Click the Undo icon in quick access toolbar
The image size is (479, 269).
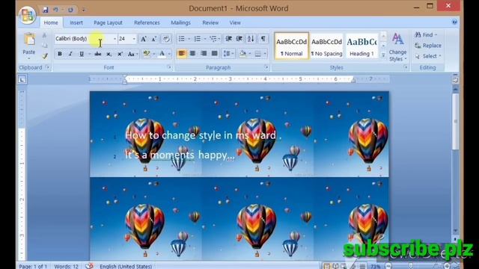pyautogui.click(x=55, y=10)
